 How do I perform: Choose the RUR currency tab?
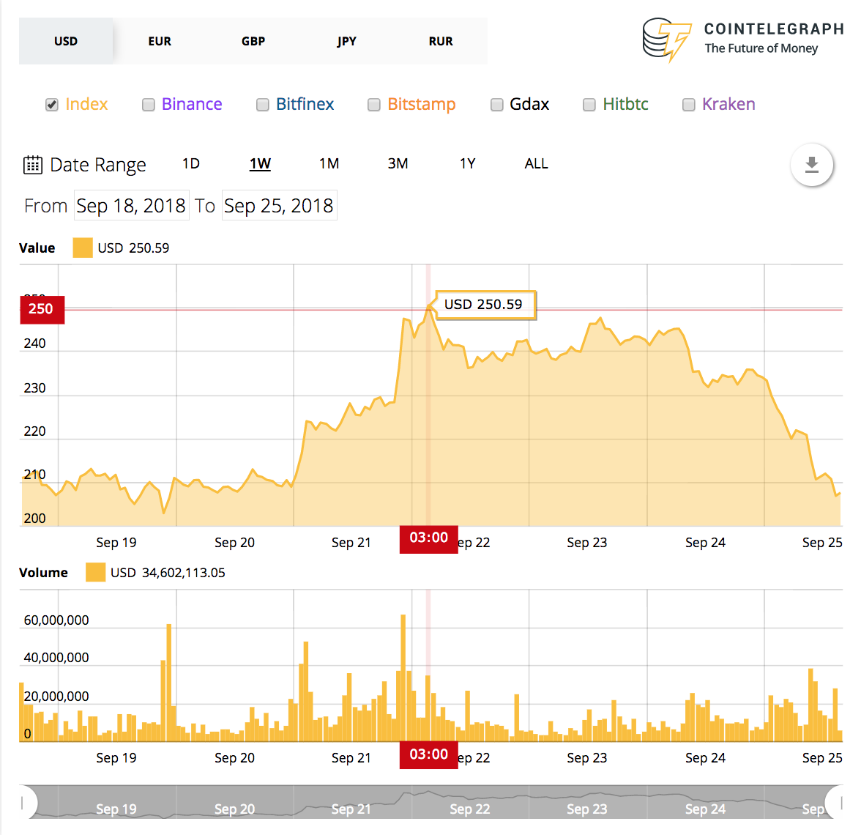pyautogui.click(x=441, y=41)
